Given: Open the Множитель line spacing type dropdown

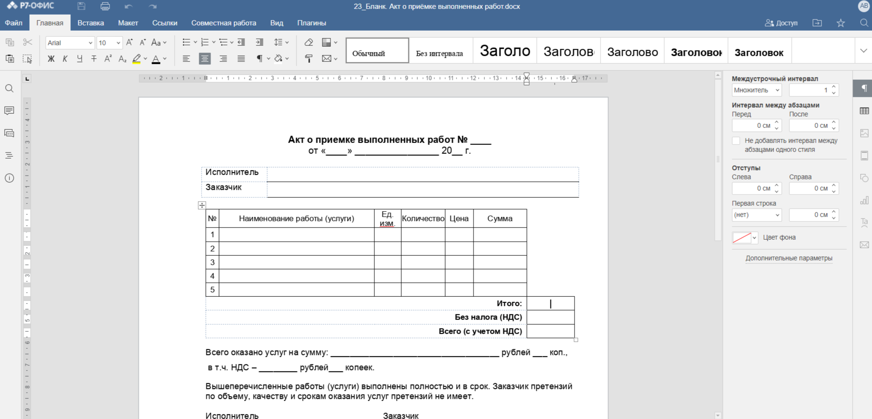Looking at the screenshot, I should [757, 90].
